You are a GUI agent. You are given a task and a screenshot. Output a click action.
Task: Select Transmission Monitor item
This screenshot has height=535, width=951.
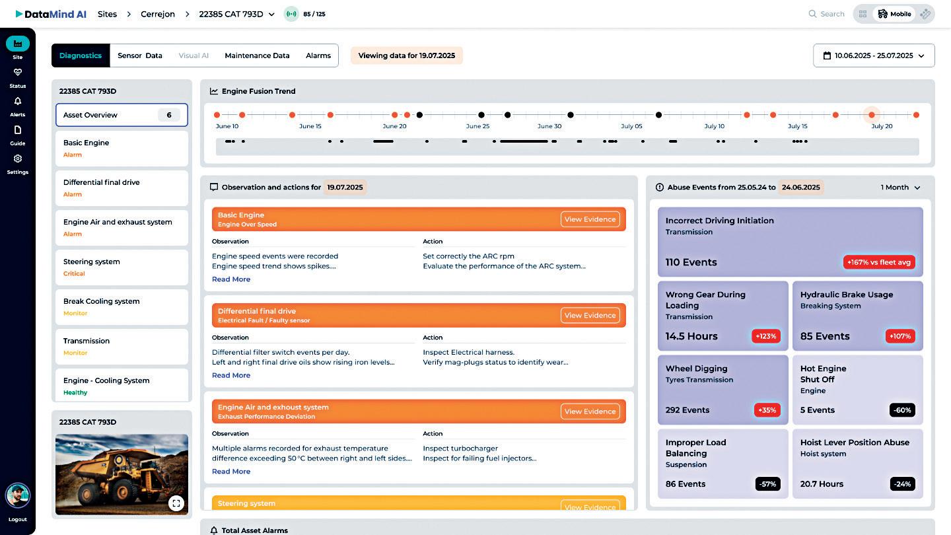click(x=122, y=346)
